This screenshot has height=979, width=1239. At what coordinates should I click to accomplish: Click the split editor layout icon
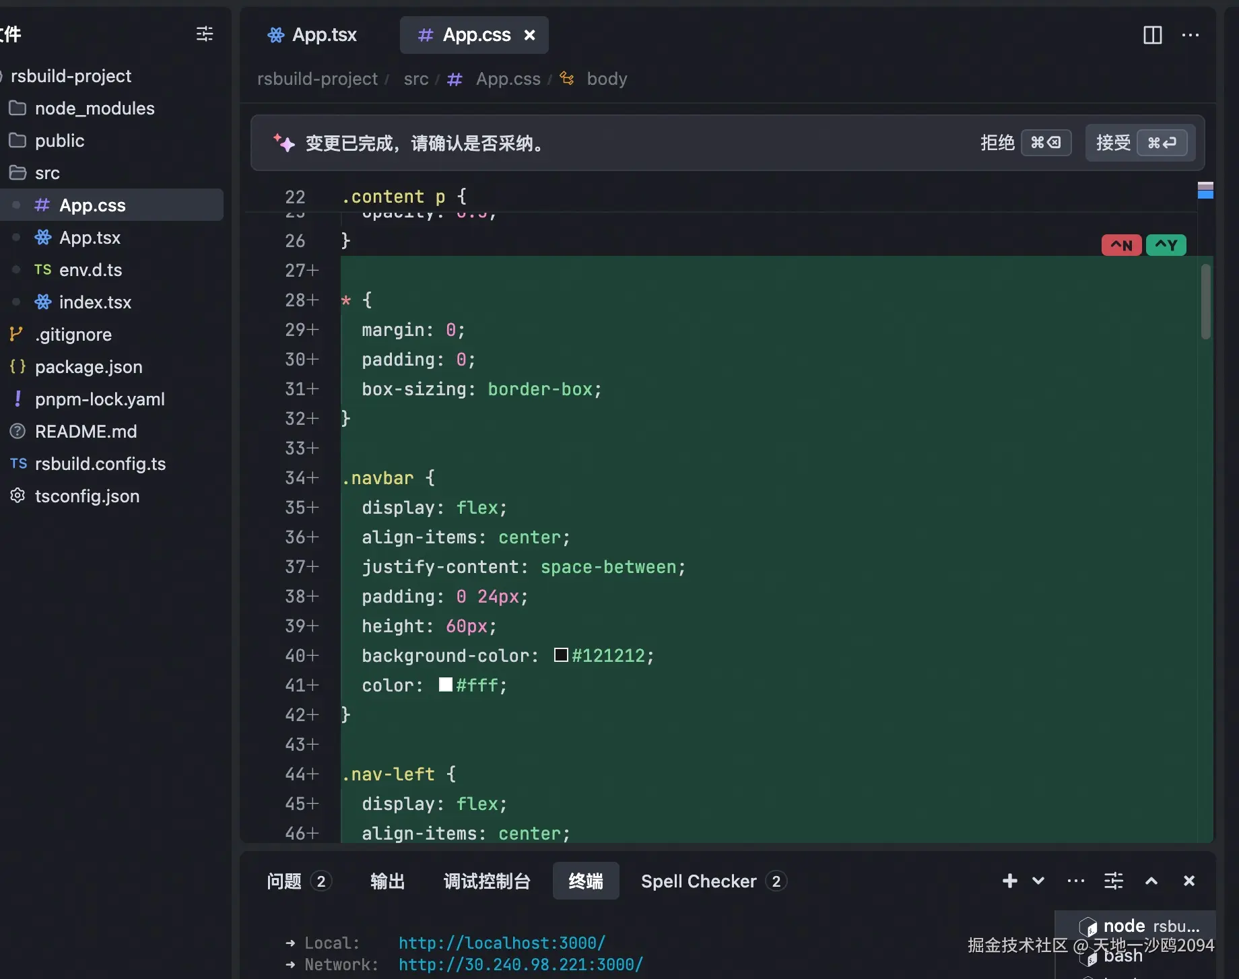tap(1152, 35)
